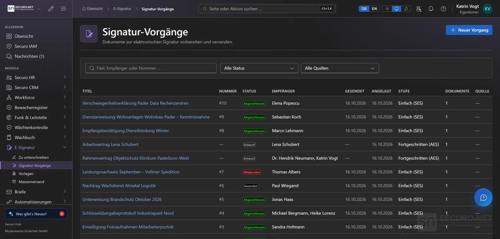Select system theme monitor toggle
The width and height of the screenshot is (500, 239).
click(x=396, y=9)
